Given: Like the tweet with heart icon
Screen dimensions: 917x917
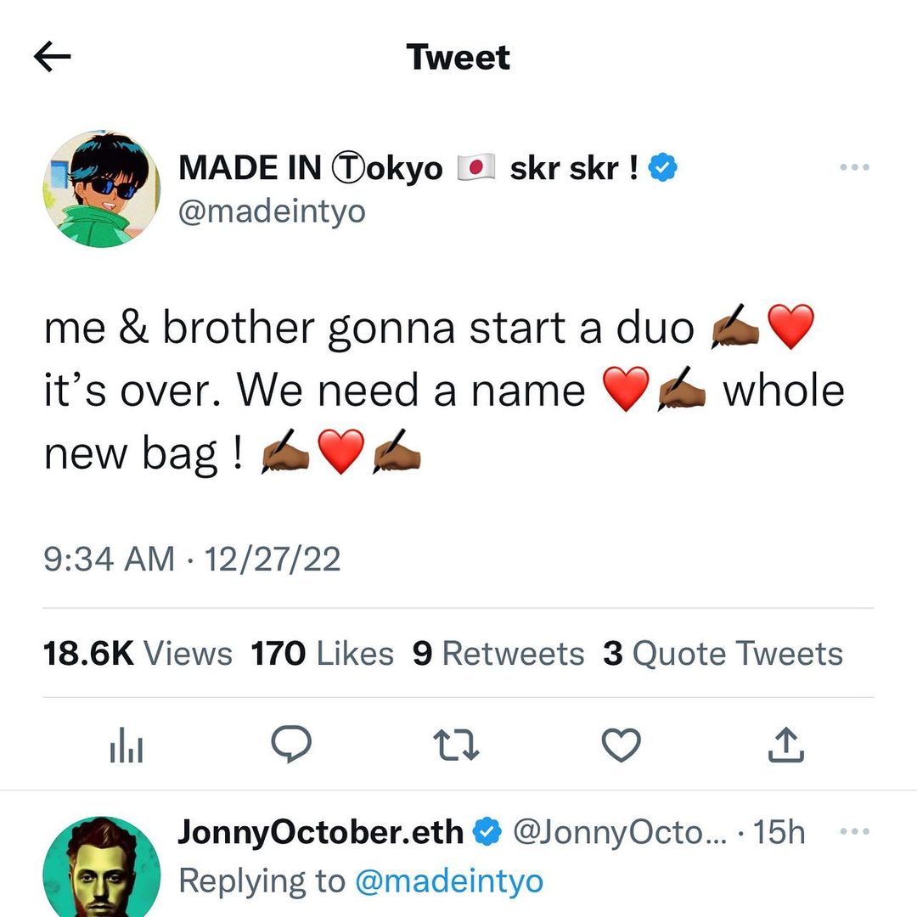Looking at the screenshot, I should pos(621,745).
